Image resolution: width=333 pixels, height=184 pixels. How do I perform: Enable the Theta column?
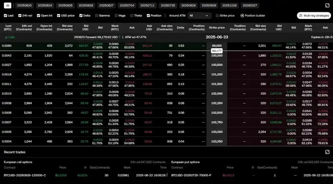coord(132,16)
